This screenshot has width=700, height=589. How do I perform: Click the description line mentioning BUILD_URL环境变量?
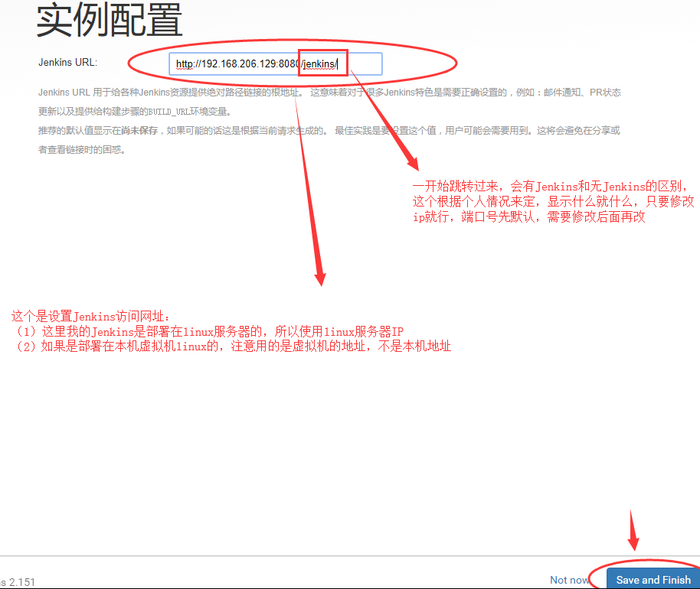click(134, 112)
